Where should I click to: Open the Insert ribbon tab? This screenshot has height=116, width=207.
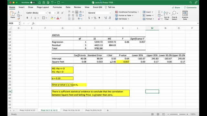[x=21, y=7]
